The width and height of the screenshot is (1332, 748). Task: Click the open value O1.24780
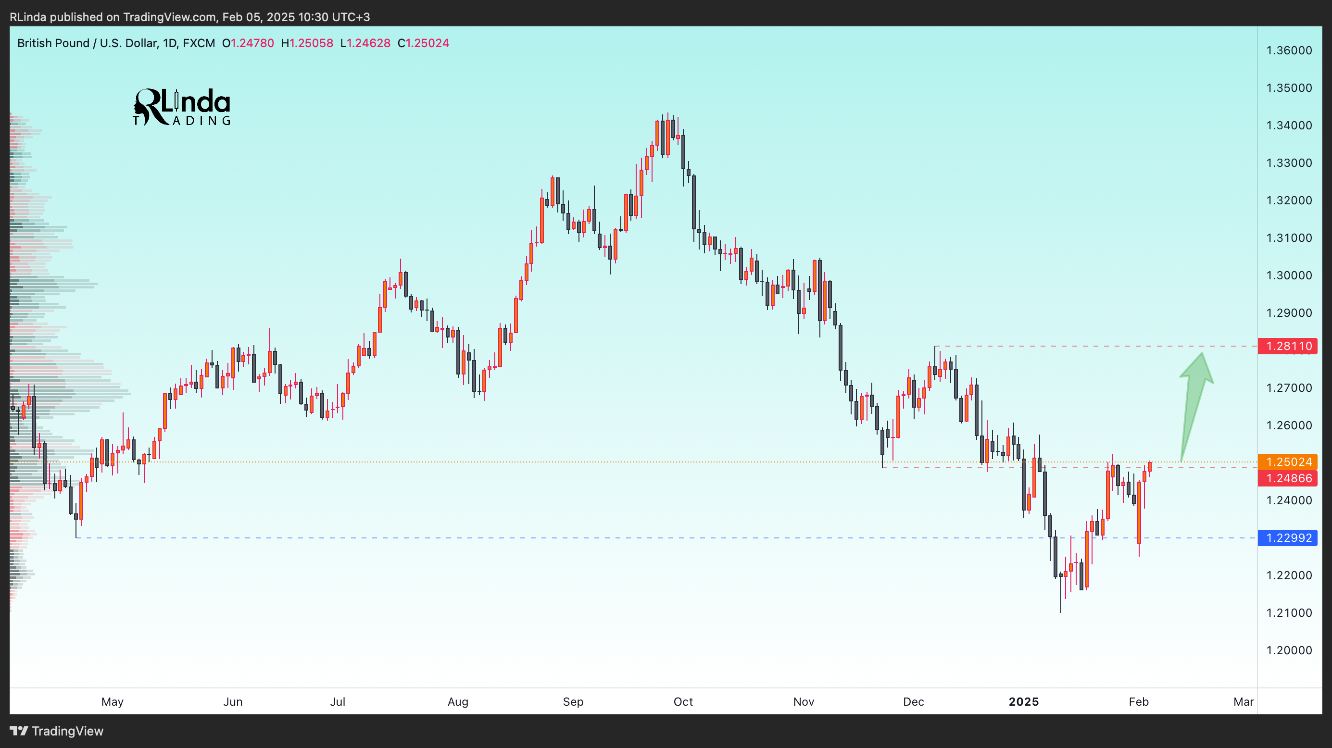coord(248,43)
